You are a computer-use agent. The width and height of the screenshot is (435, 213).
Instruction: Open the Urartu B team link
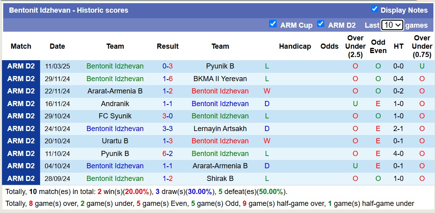[115, 141]
